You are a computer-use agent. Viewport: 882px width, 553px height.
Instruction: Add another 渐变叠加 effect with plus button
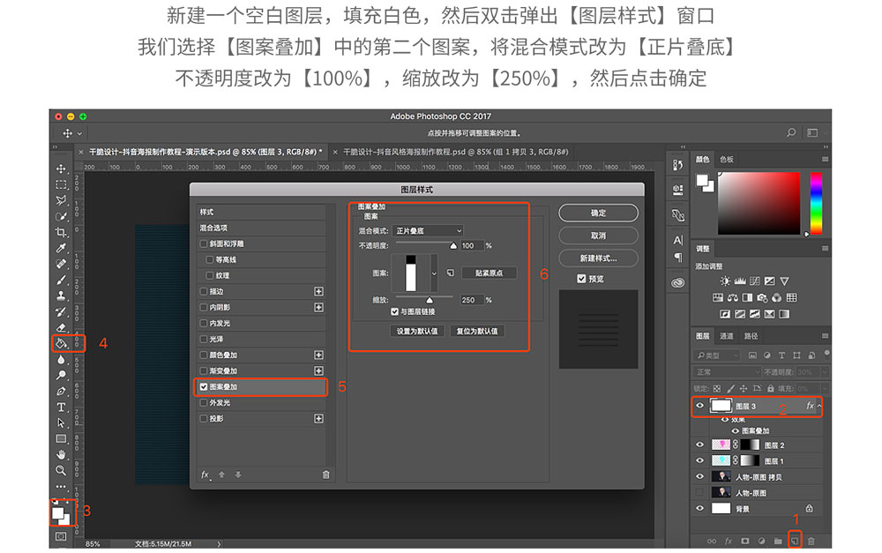pos(319,370)
